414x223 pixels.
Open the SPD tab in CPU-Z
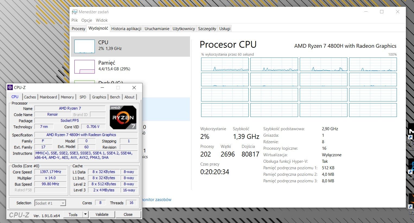click(83, 97)
